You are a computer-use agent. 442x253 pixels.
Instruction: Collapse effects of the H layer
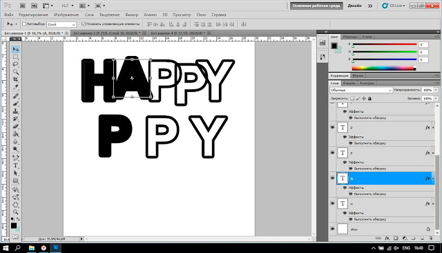tap(433, 204)
